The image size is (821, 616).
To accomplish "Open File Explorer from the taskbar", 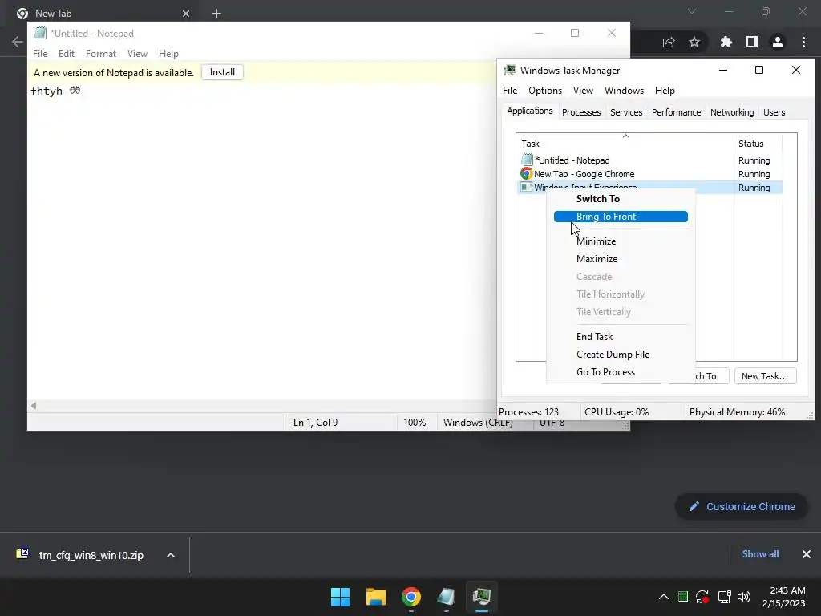I will pos(376,597).
